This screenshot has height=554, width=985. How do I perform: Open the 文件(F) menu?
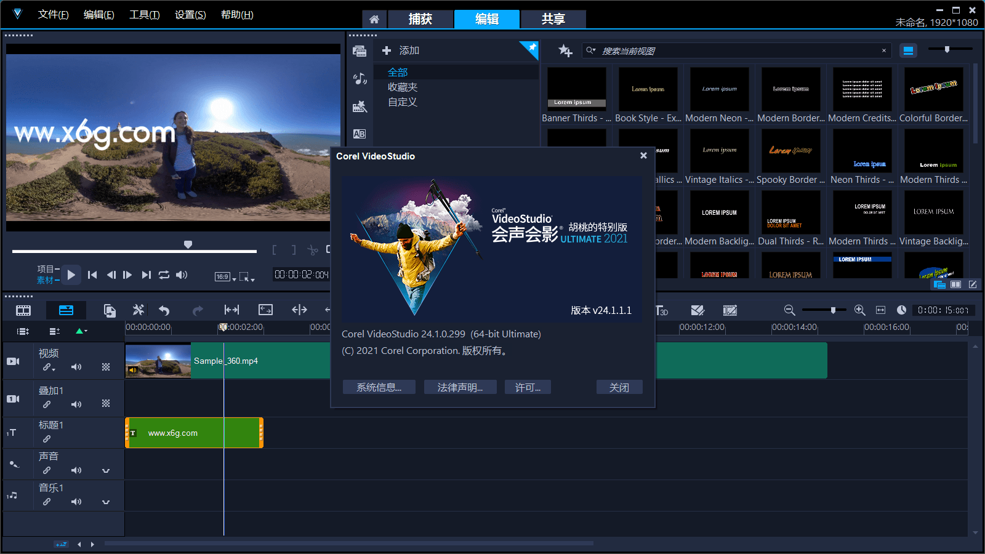point(53,15)
